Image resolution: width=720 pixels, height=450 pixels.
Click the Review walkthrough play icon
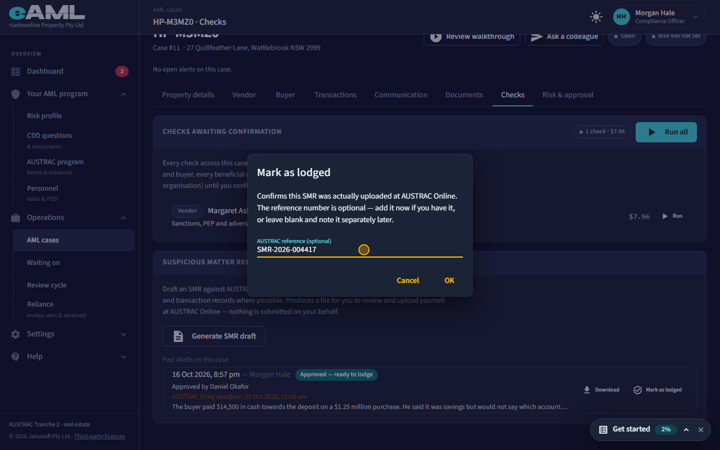[x=436, y=37]
